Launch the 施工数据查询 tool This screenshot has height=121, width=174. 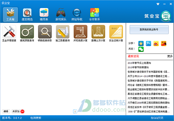63,33
